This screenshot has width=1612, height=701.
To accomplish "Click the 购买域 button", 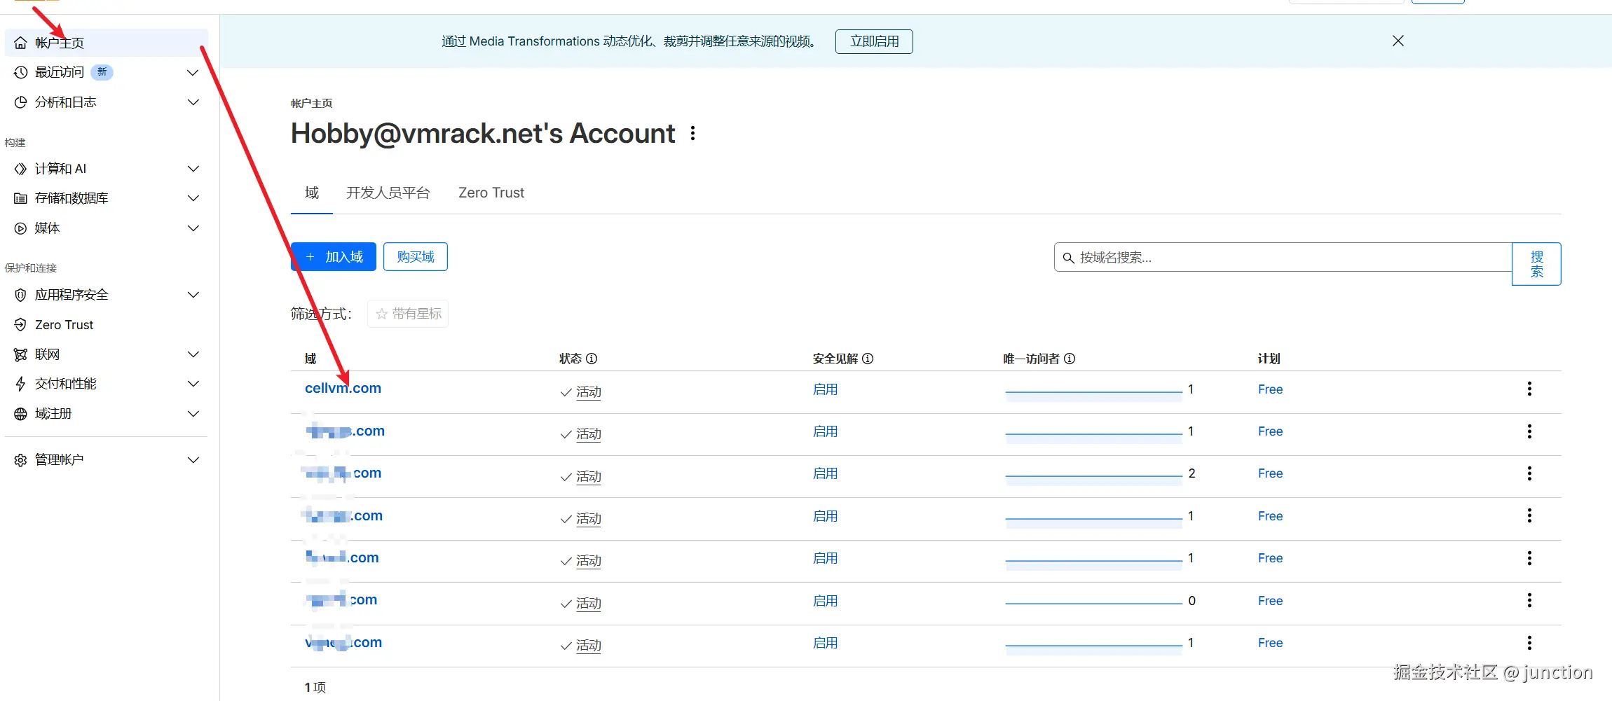I will pyautogui.click(x=416, y=257).
